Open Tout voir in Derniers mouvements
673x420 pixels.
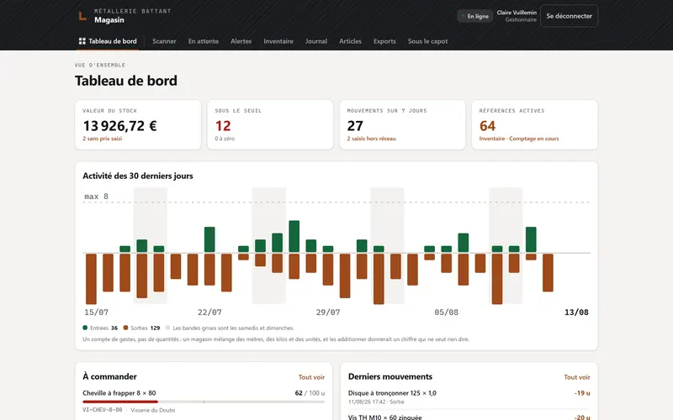pyautogui.click(x=577, y=377)
